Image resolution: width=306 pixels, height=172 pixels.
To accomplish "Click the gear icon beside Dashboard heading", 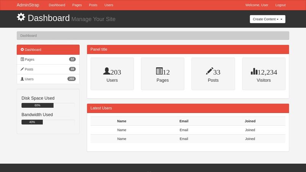I will [21, 17].
